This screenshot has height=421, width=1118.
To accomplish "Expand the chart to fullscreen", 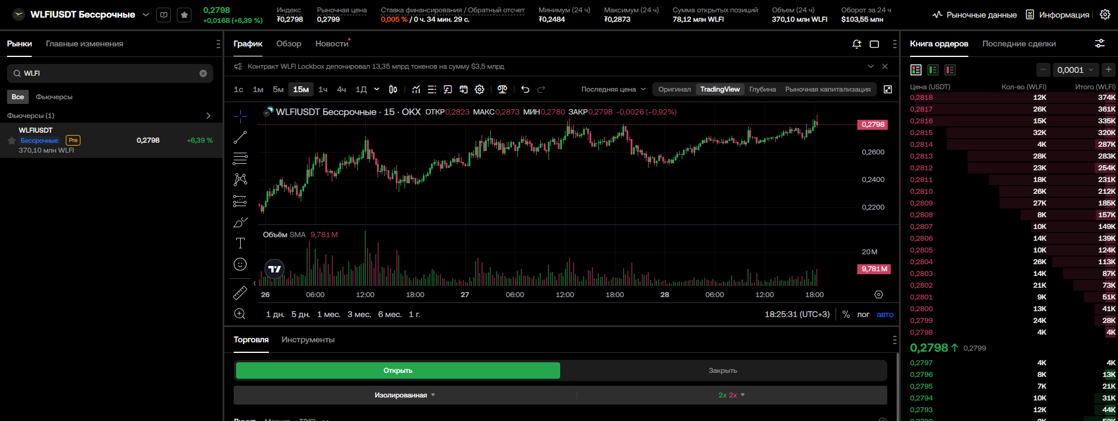I will [x=888, y=89].
